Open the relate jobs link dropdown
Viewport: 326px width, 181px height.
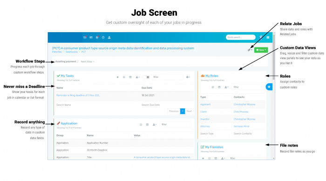click(250, 50)
